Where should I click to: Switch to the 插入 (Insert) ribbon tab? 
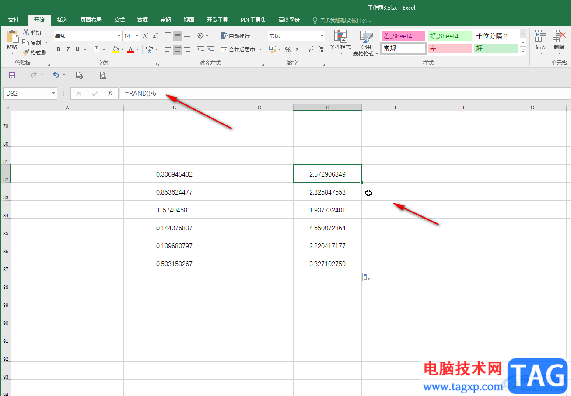(63, 20)
